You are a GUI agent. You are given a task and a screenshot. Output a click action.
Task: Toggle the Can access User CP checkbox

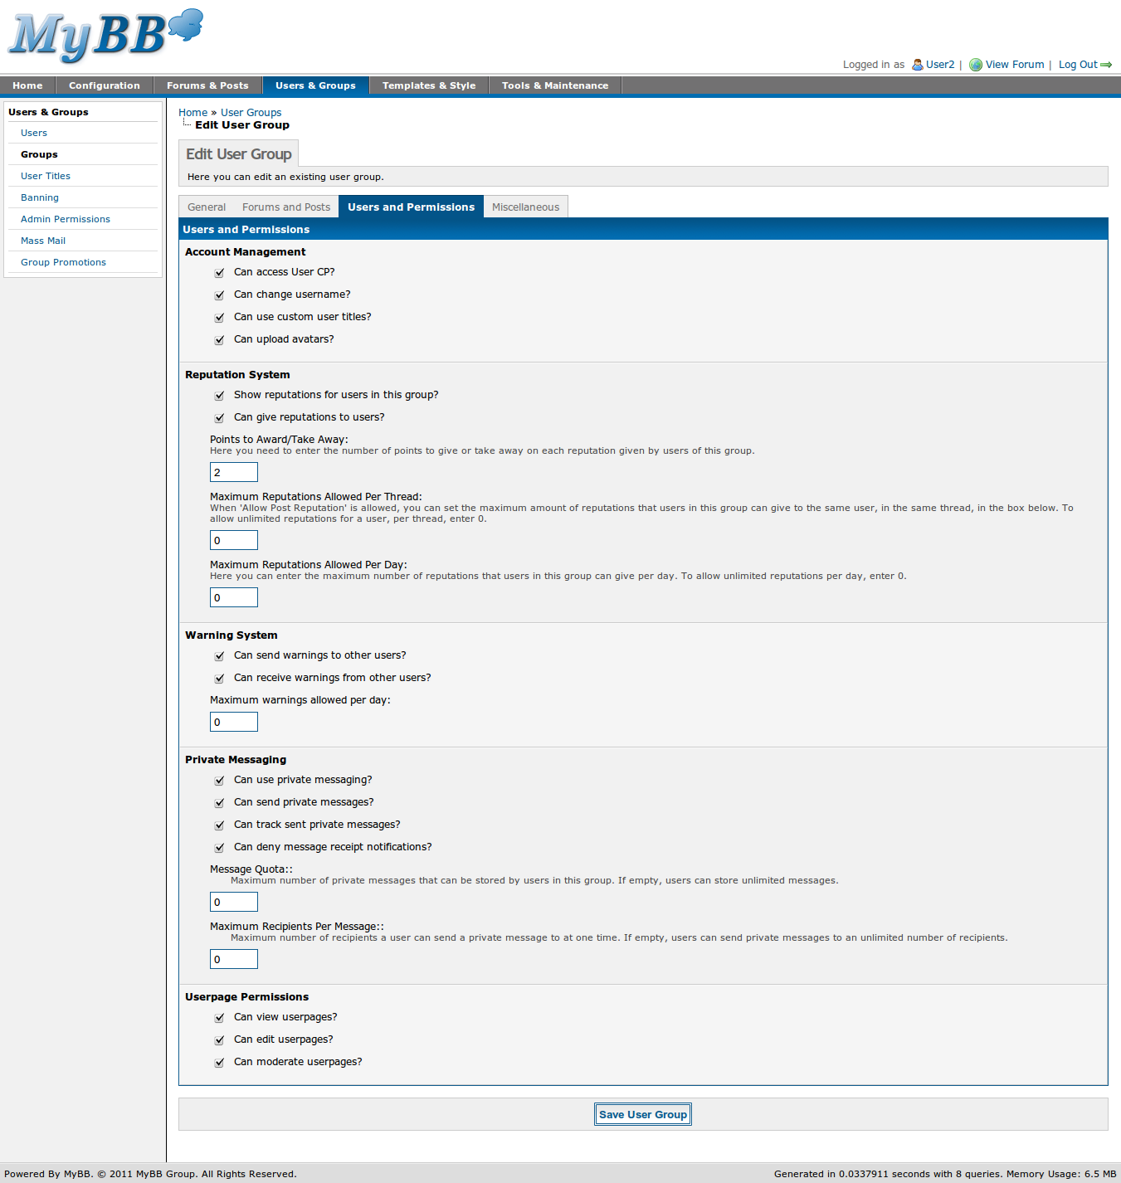[219, 273]
